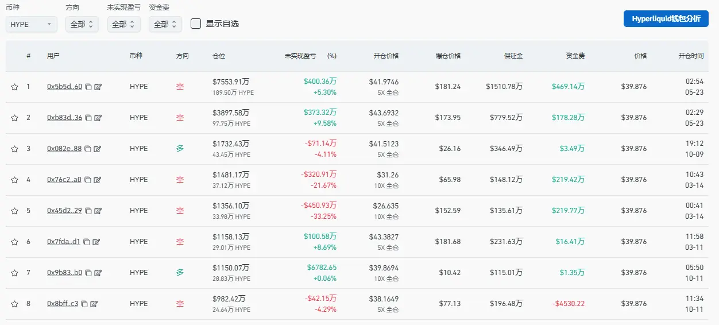Copy address 0x76c2..a0 with copy icon
719x325 pixels.
88,180
